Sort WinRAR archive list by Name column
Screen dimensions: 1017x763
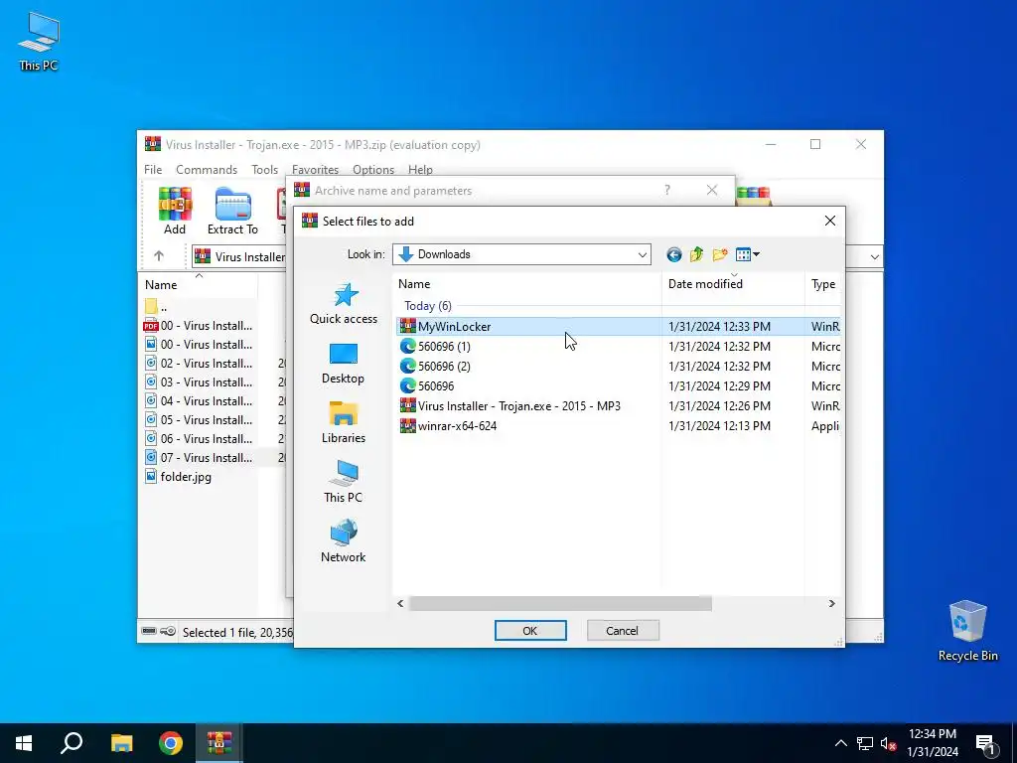pyautogui.click(x=198, y=284)
